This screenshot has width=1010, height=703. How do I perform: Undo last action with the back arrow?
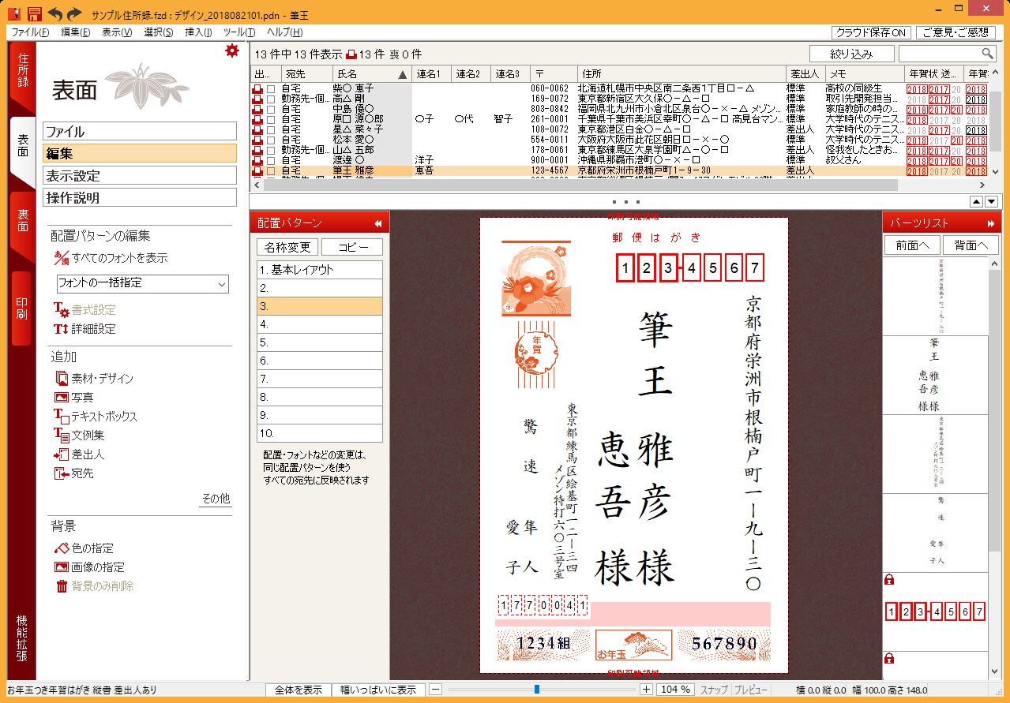coord(54,14)
